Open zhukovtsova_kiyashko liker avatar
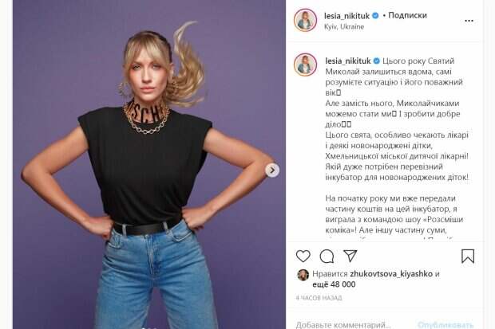 click(303, 275)
